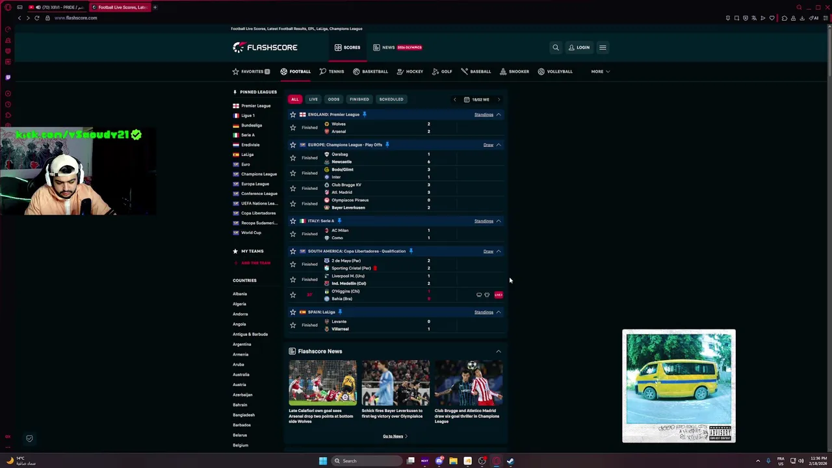Favorite the Wolves vs Arsenal match
Image resolution: width=832 pixels, height=468 pixels.
(292, 127)
